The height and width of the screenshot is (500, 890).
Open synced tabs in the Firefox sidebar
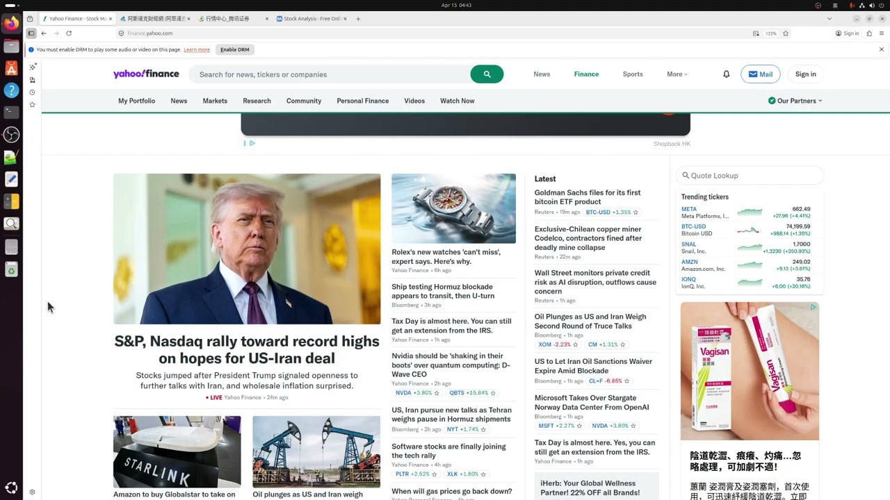[32, 80]
